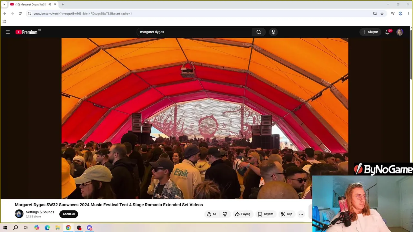
Task: Select the Margaret Dygas SW32 browser tab
Action: (31, 5)
